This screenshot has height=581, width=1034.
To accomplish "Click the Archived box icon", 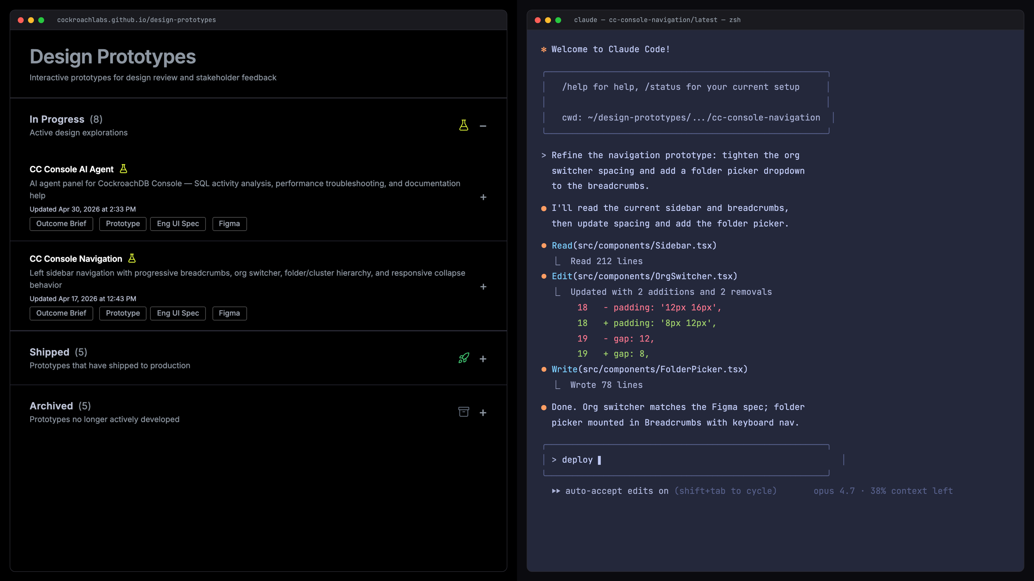I will [464, 412].
